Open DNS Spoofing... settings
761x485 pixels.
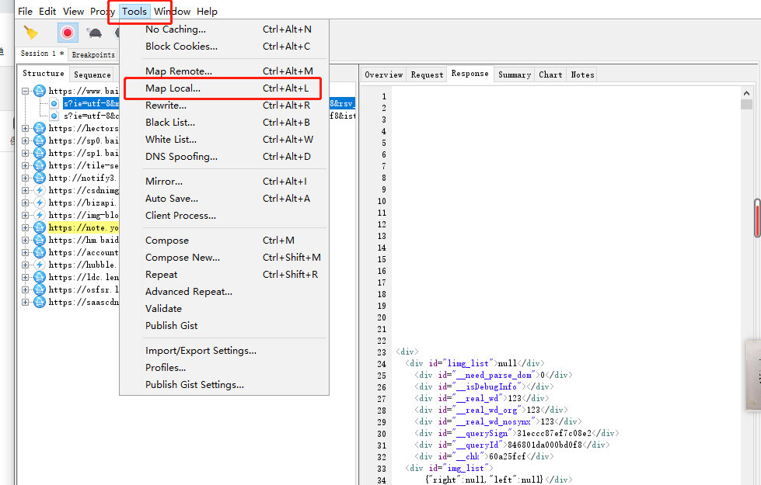coord(224,157)
